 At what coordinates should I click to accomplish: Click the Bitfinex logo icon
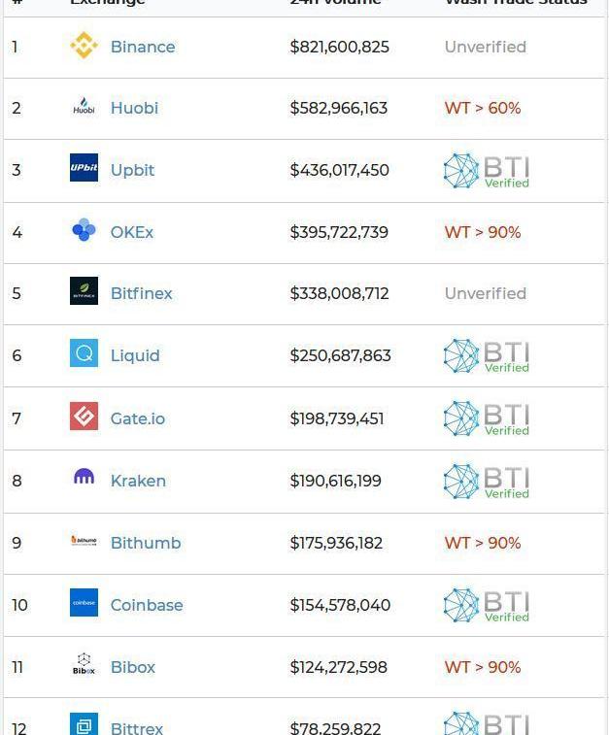pyautogui.click(x=84, y=290)
